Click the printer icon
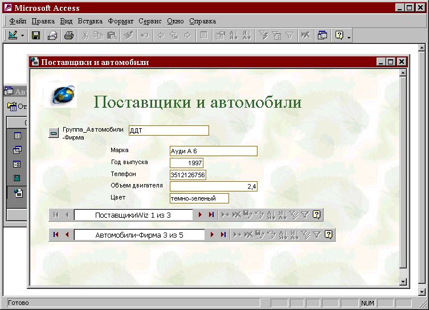The width and height of the screenshot is (429, 310). (69, 35)
